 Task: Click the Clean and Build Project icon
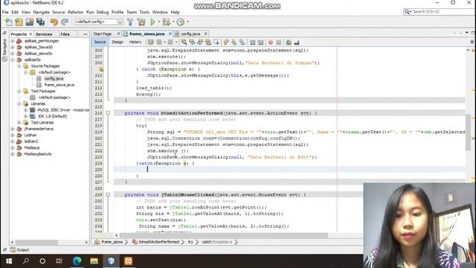(x=141, y=22)
